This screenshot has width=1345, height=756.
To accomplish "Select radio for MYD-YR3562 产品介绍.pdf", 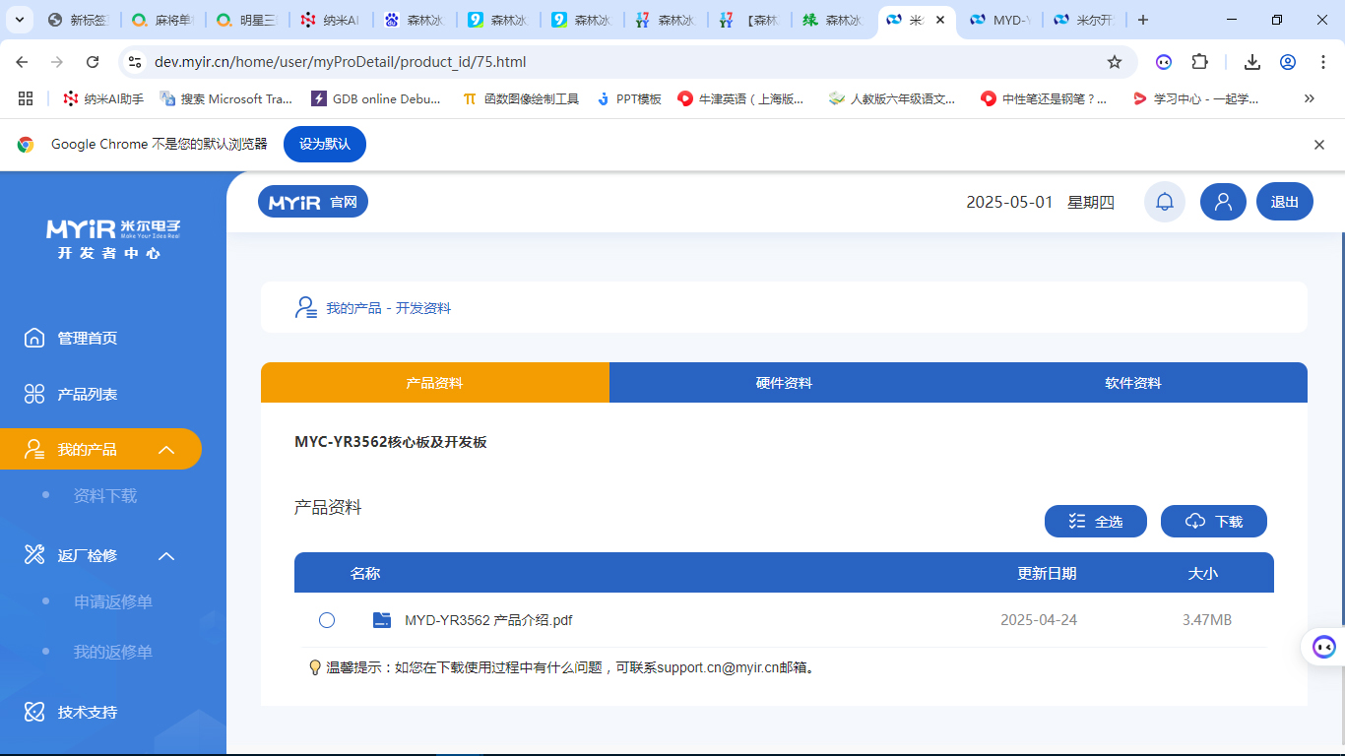I will pyautogui.click(x=327, y=620).
